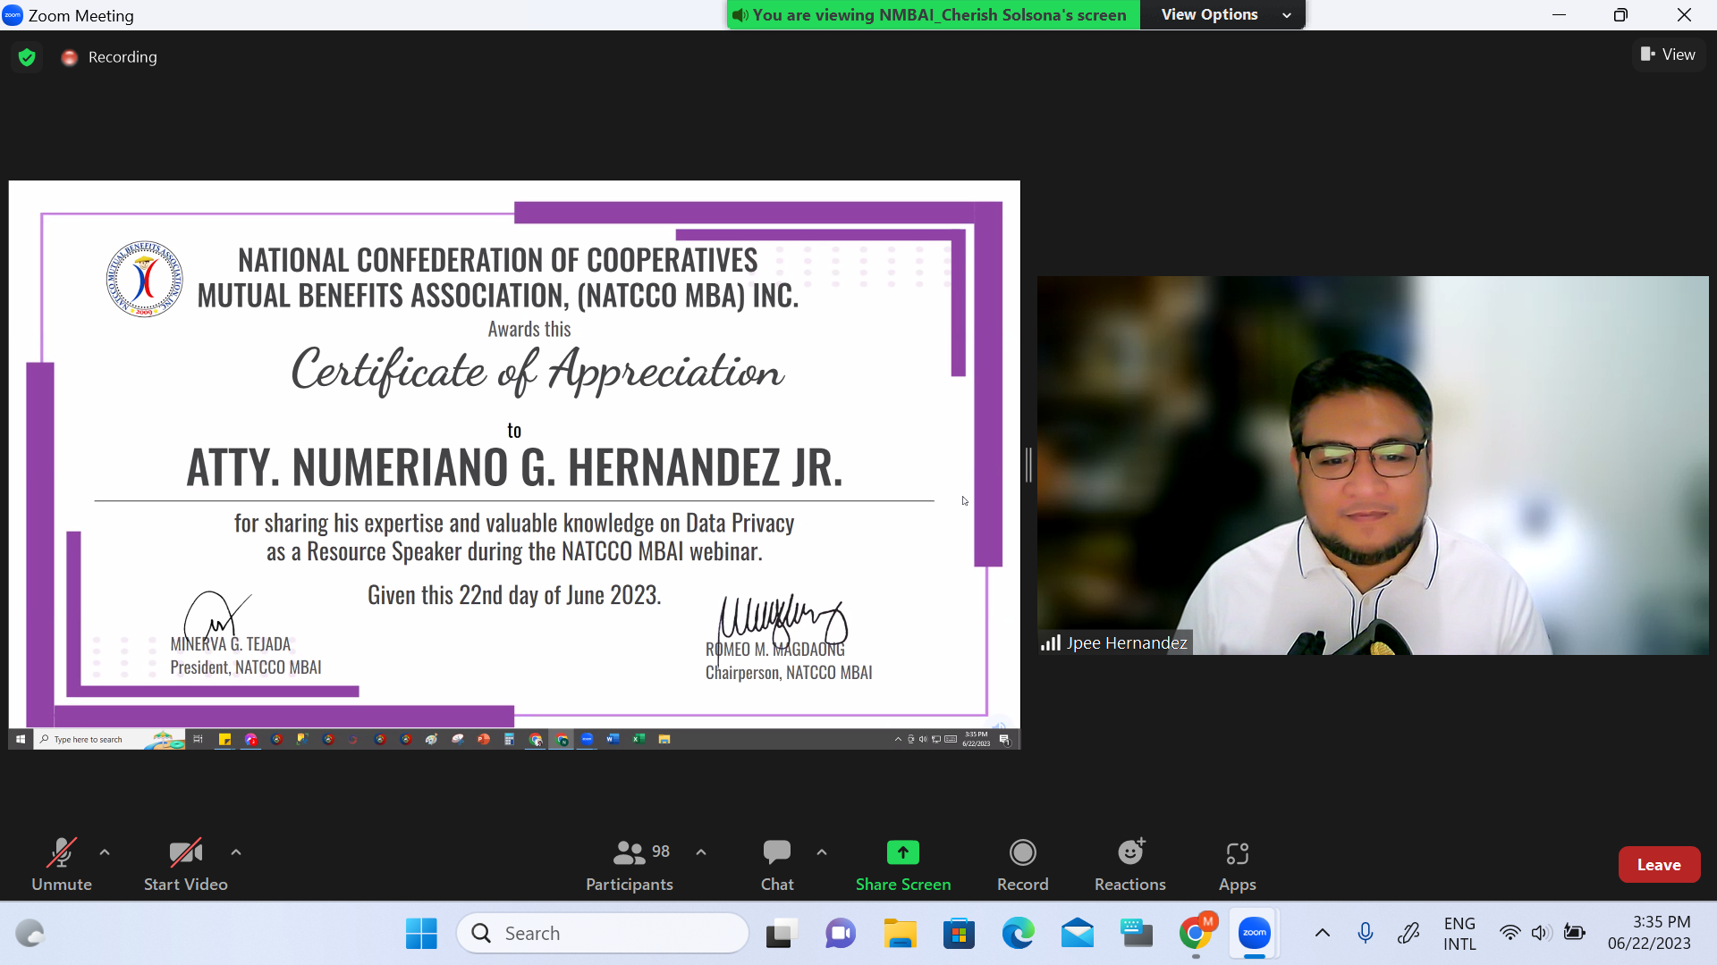Image resolution: width=1717 pixels, height=965 pixels.
Task: Expand audio options arrow next to Unmute
Action: tap(105, 852)
